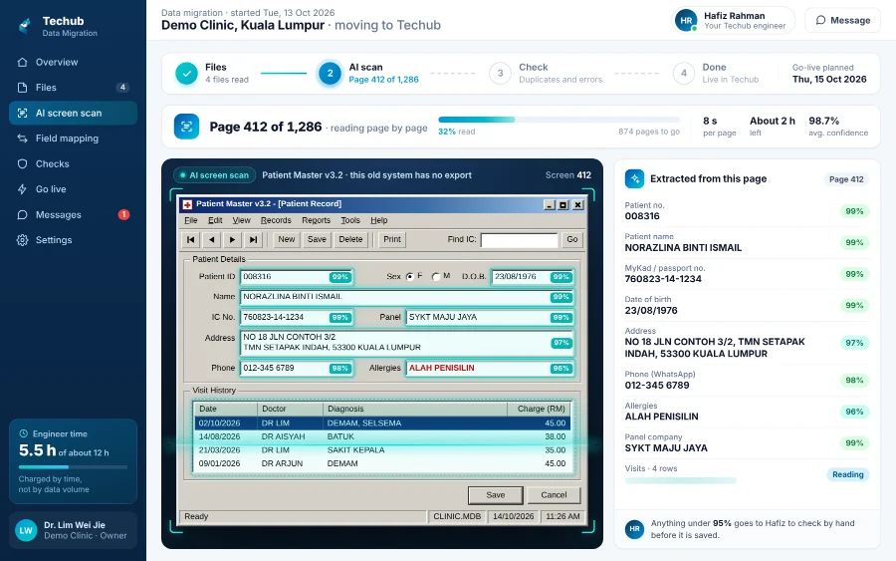The image size is (896, 561).
Task: Click the 97% confidence badge for Address
Action: pyautogui.click(x=854, y=343)
